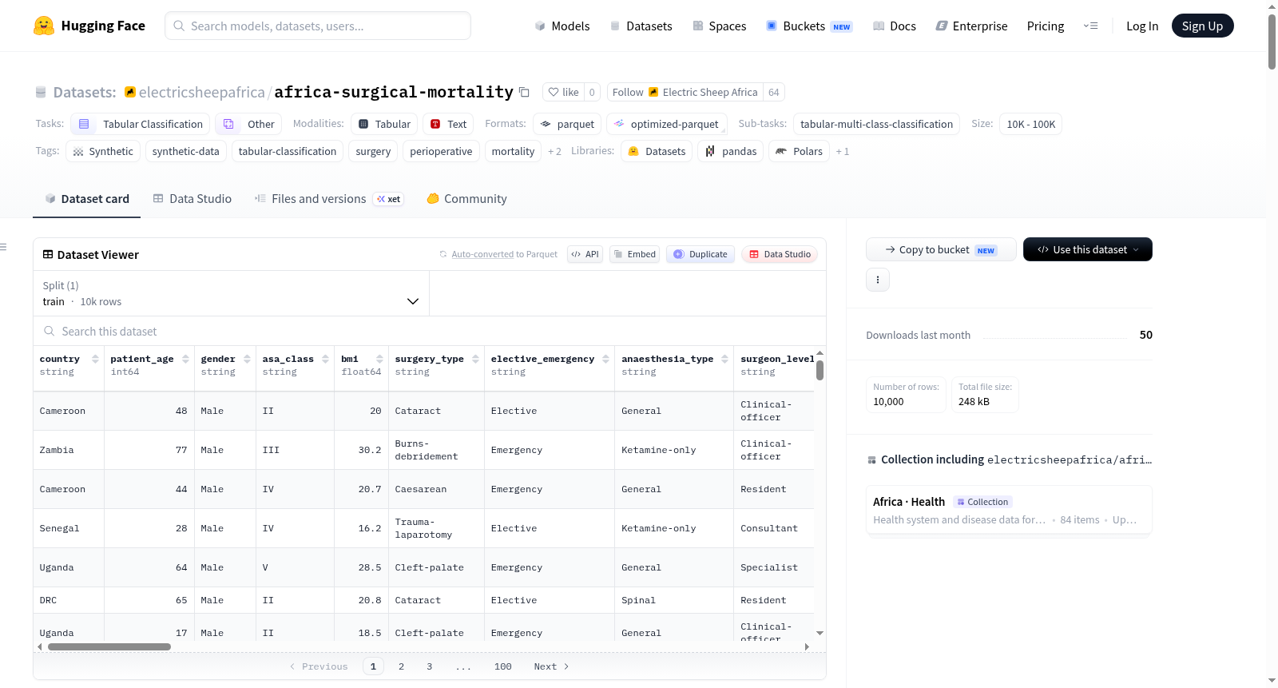
Task: Click the page vertical scrollbar
Action: [x=1272, y=42]
